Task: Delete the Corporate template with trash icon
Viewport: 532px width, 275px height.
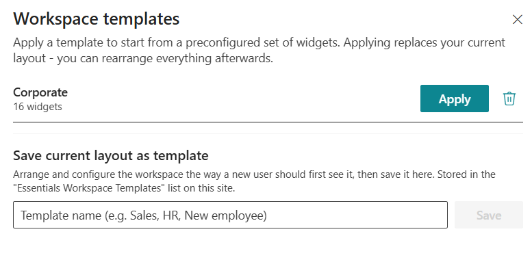Action: 509,99
